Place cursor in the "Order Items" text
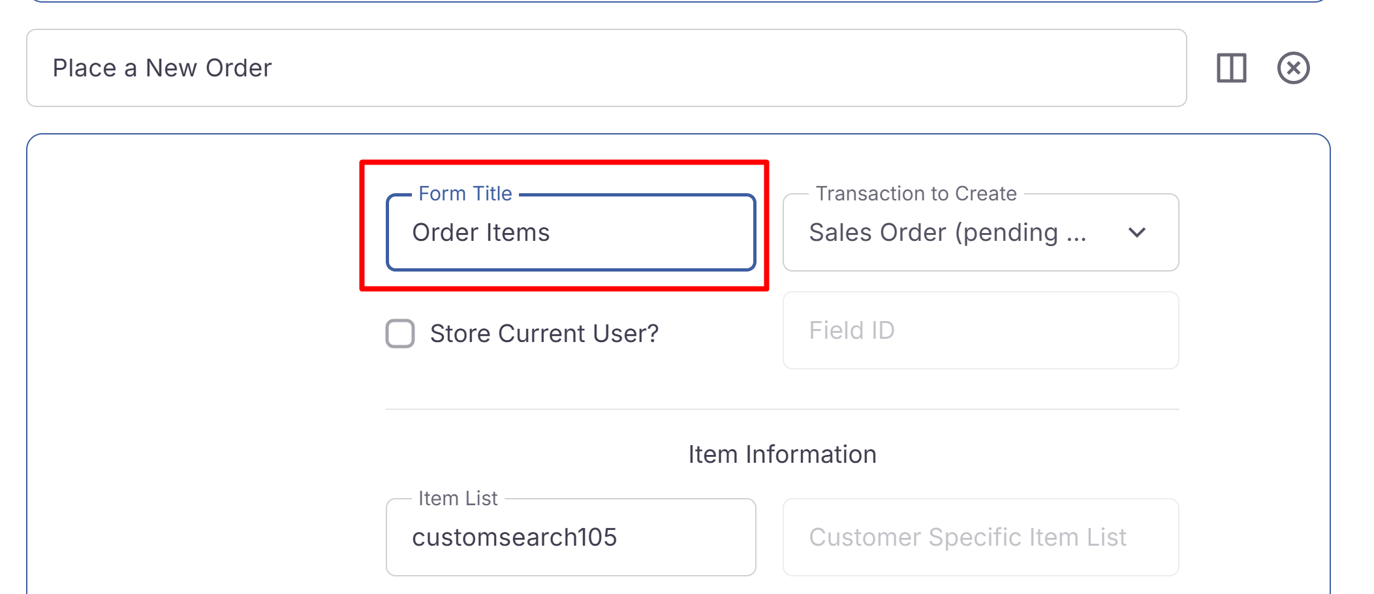 click(x=480, y=232)
